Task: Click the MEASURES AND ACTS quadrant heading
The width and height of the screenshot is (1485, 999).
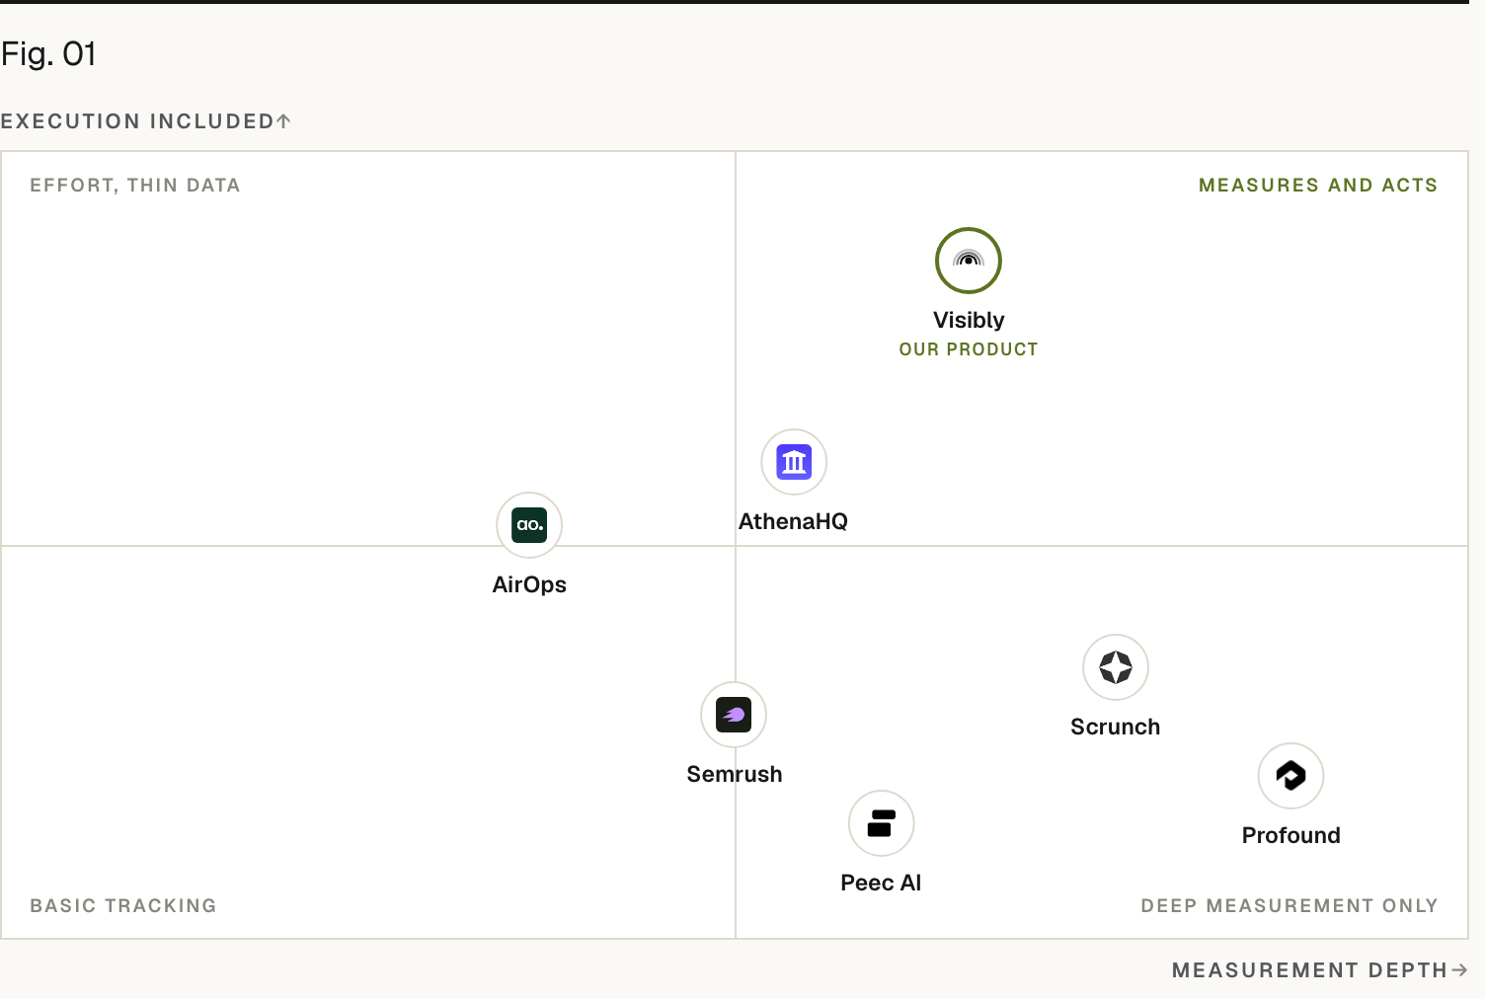Action: pos(1318,186)
